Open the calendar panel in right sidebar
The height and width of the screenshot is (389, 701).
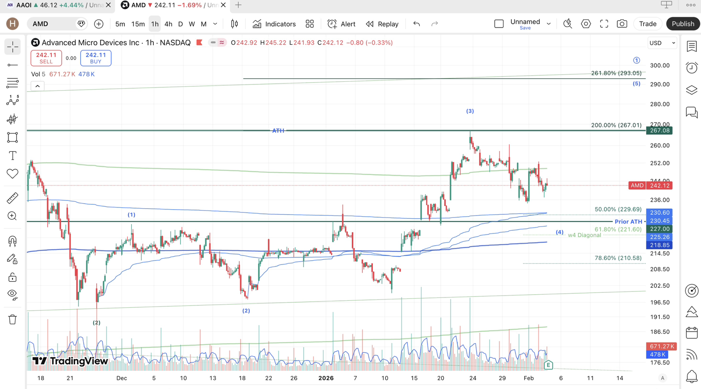pyautogui.click(x=692, y=333)
